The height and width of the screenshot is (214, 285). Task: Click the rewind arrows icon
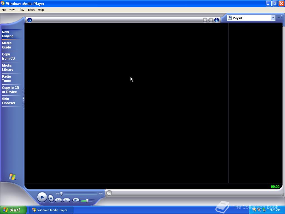tap(57, 194)
